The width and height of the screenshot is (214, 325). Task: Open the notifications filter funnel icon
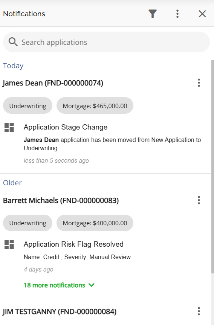point(153,14)
